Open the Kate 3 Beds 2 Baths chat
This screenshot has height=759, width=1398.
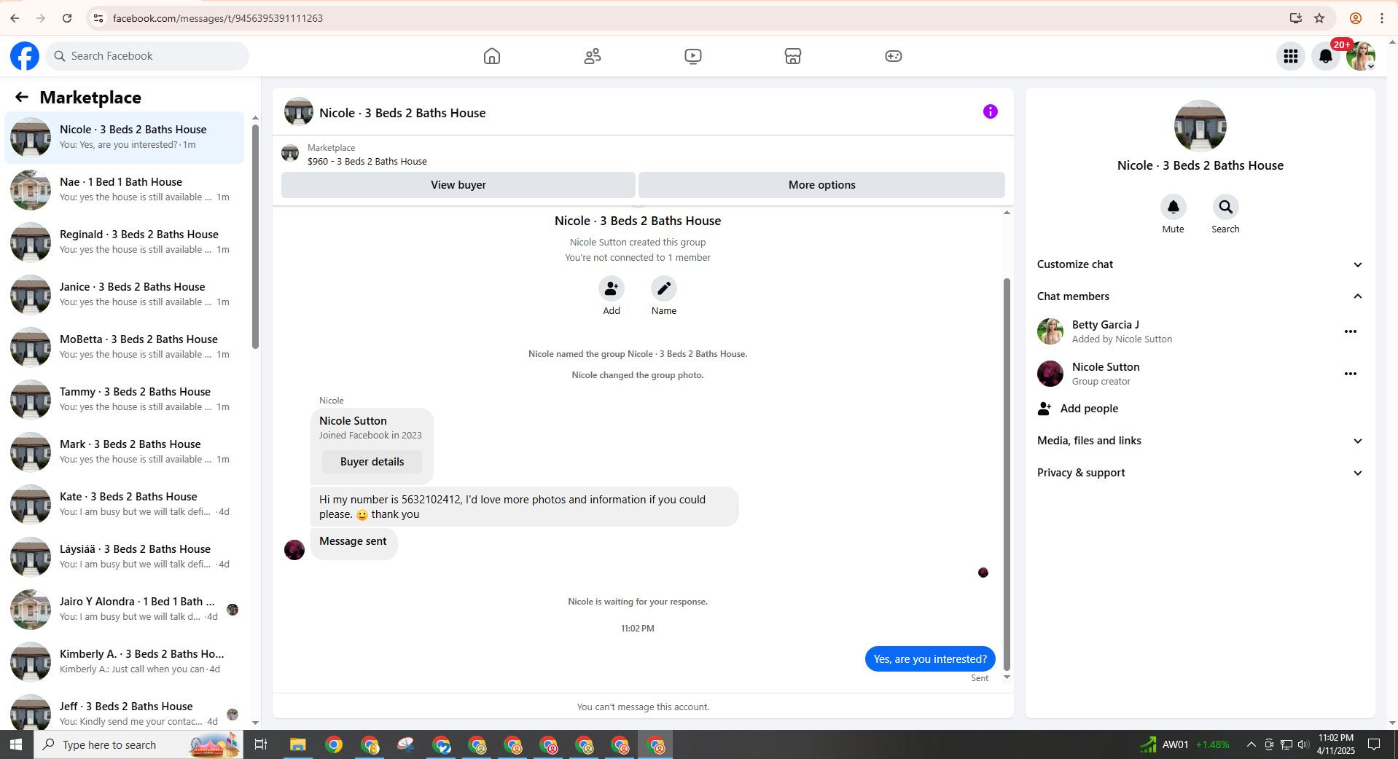[x=125, y=504]
